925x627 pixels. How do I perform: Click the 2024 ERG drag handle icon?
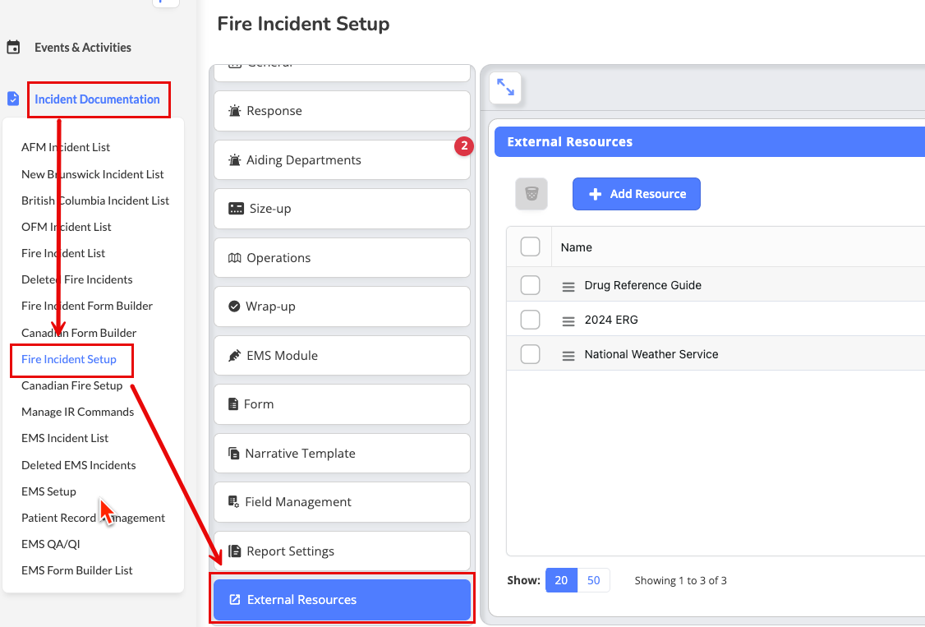(568, 320)
